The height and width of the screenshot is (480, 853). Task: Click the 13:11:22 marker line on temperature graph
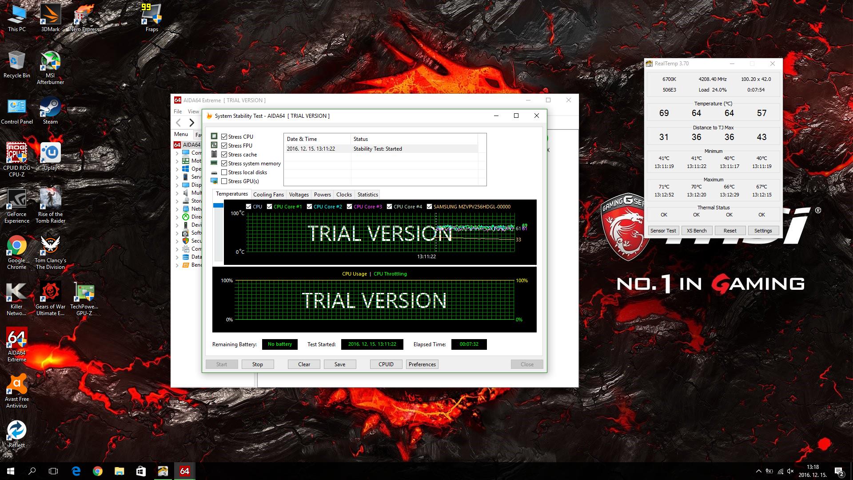coord(435,233)
